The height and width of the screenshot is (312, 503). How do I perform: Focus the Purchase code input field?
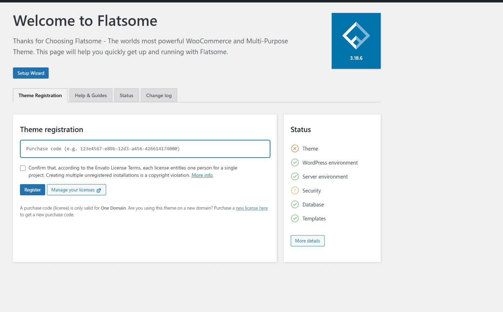coord(145,149)
